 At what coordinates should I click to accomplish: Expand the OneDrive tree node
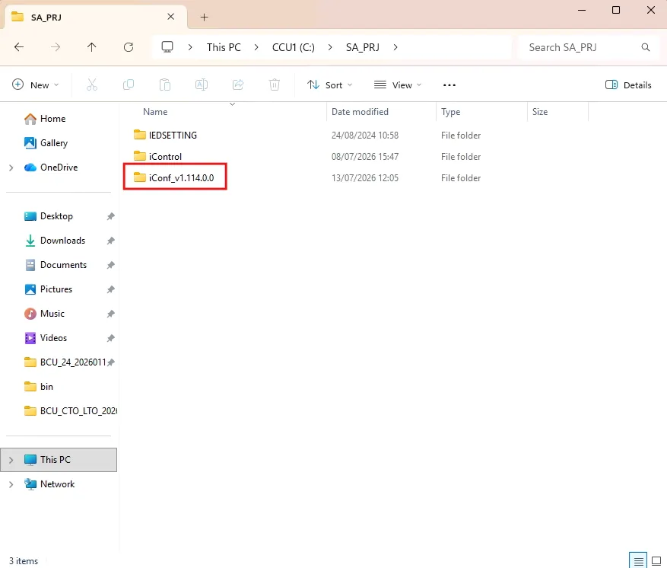click(11, 168)
